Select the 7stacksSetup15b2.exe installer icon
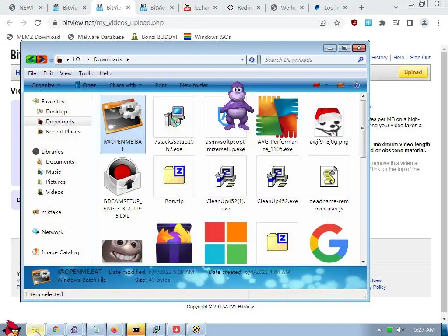This screenshot has height=336, width=448. [x=174, y=116]
